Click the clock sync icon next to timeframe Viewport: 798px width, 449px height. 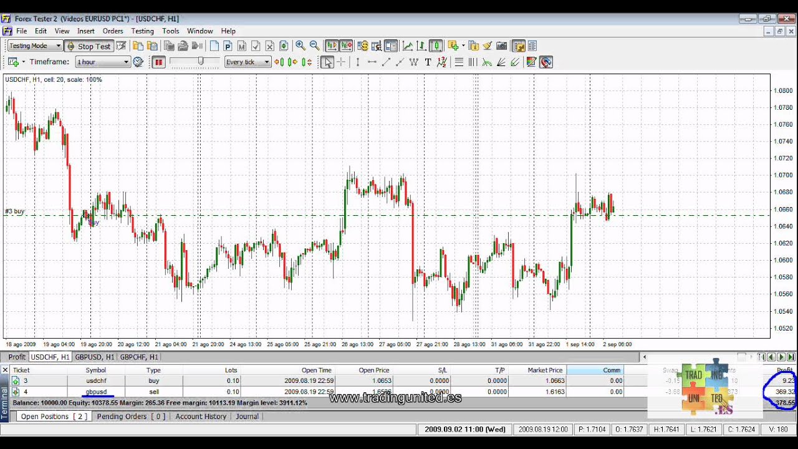click(138, 62)
